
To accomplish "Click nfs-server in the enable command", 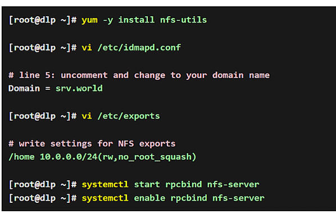I will (238, 198).
